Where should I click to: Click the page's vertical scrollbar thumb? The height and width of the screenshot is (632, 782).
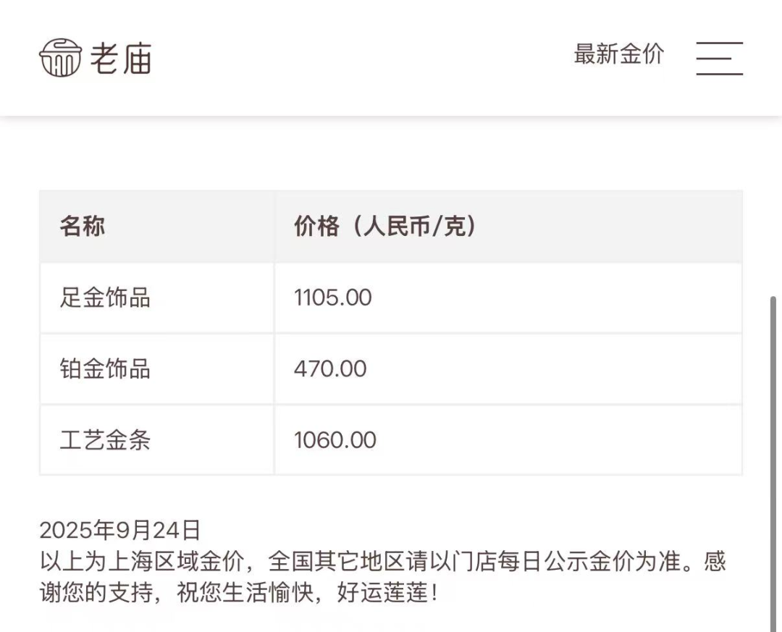(773, 463)
